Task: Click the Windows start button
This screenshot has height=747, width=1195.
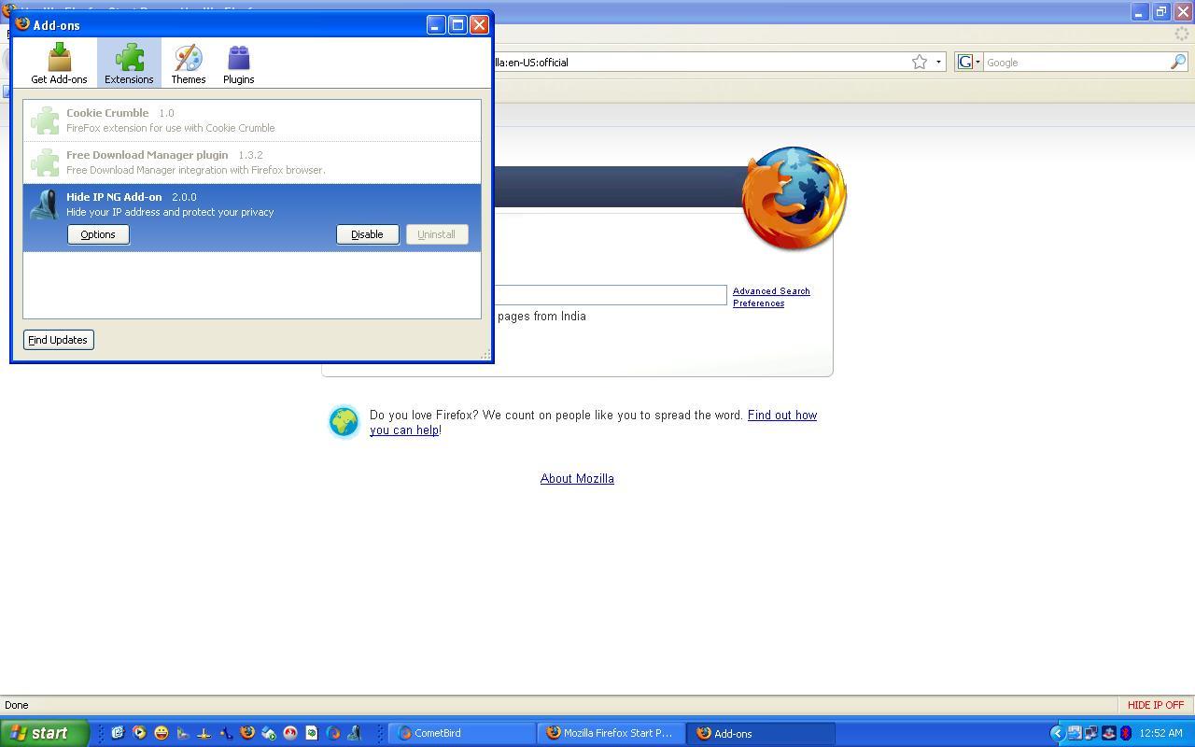Action: coord(44,733)
